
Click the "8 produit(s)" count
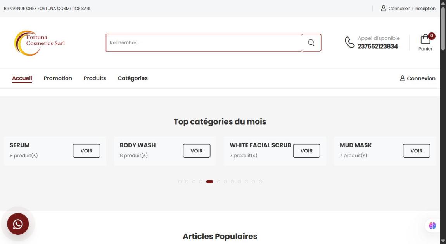[x=134, y=155]
